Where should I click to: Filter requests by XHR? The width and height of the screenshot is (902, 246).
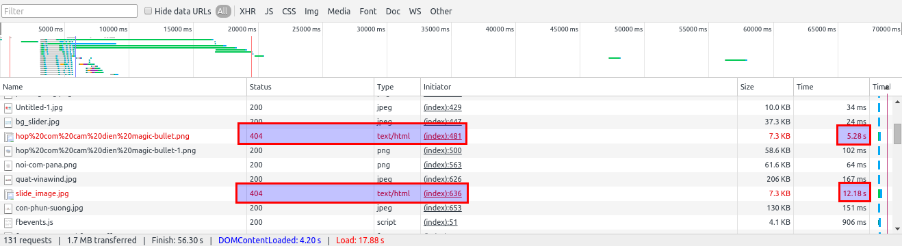pos(248,11)
